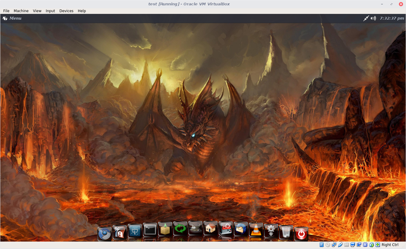This screenshot has height=249, width=406.
Task: Click the green update arrows dock icon
Action: [x=180, y=229]
